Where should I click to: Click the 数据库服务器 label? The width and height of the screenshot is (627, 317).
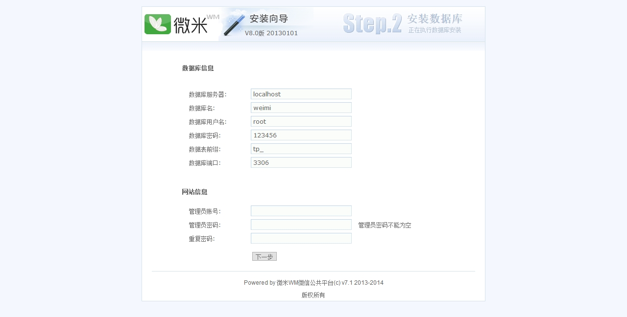[208, 94]
